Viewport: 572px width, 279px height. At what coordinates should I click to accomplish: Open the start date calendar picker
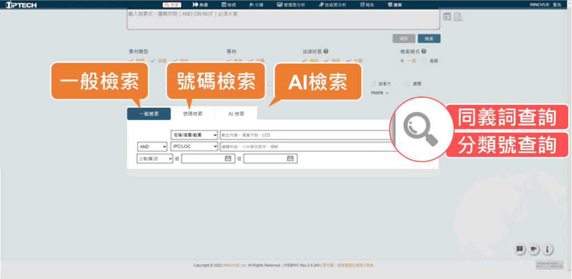228,158
